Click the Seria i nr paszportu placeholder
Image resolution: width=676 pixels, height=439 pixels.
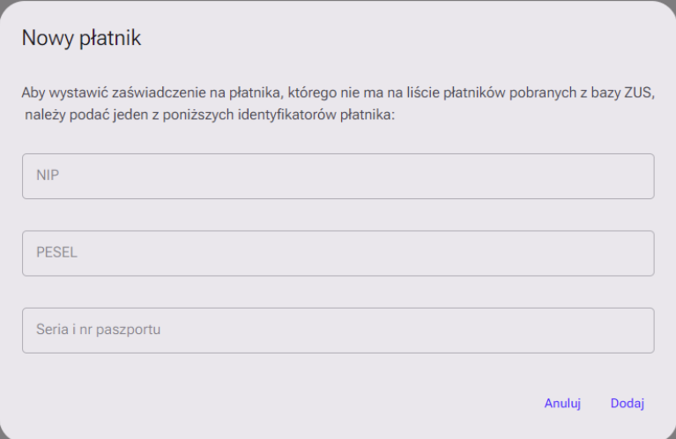click(x=98, y=331)
